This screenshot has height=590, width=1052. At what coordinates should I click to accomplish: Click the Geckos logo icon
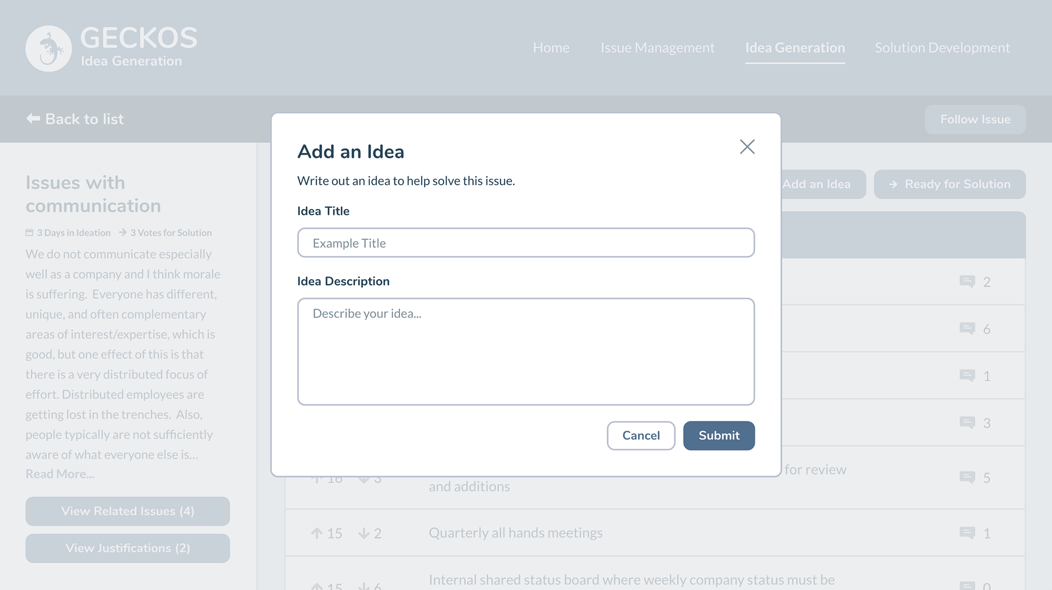coord(49,49)
